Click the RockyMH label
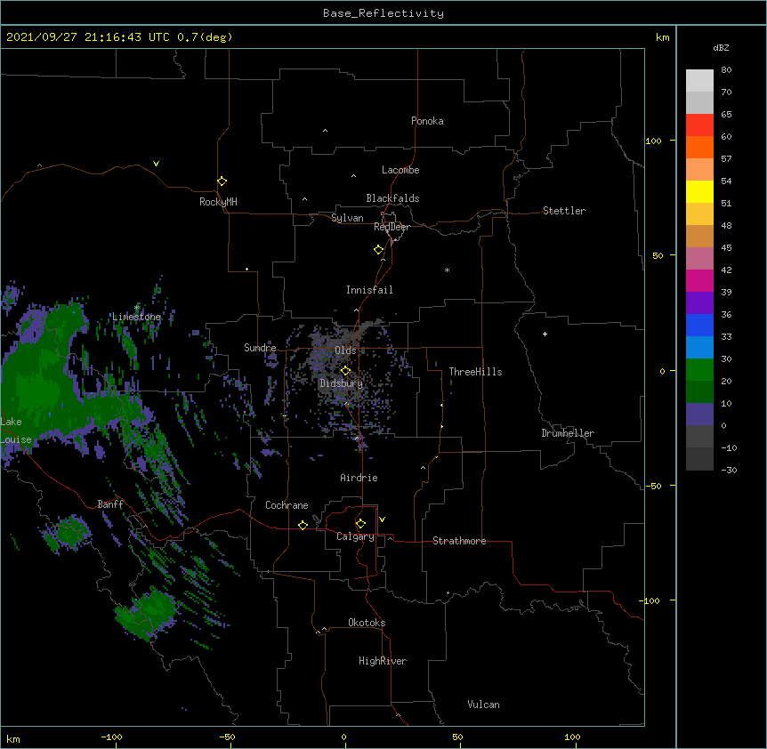The height and width of the screenshot is (749, 767). point(218,202)
